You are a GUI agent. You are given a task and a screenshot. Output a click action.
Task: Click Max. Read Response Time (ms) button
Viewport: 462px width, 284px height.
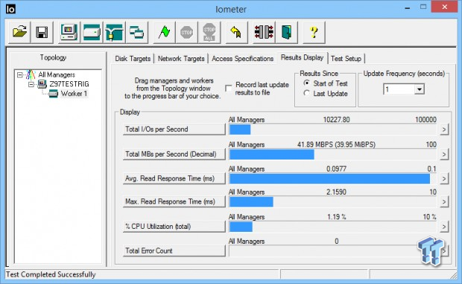tap(174, 202)
